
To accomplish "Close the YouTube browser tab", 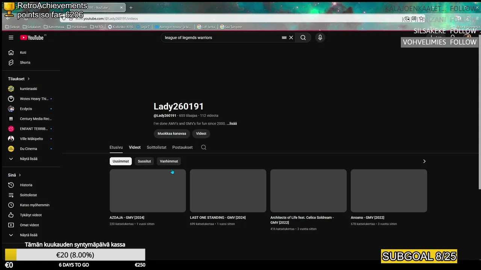I will pos(122,7).
